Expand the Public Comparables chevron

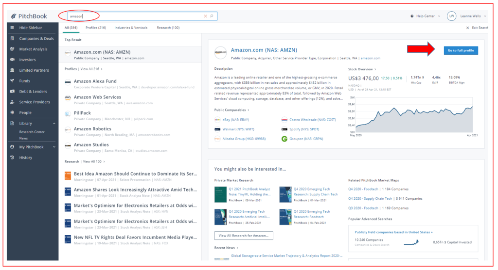pyautogui.click(x=249, y=110)
